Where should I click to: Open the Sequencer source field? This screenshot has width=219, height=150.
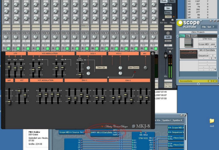tap(204, 56)
